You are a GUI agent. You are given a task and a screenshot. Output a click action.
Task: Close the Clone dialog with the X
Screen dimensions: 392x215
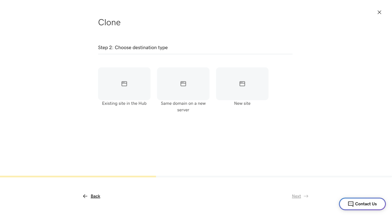(x=379, y=12)
